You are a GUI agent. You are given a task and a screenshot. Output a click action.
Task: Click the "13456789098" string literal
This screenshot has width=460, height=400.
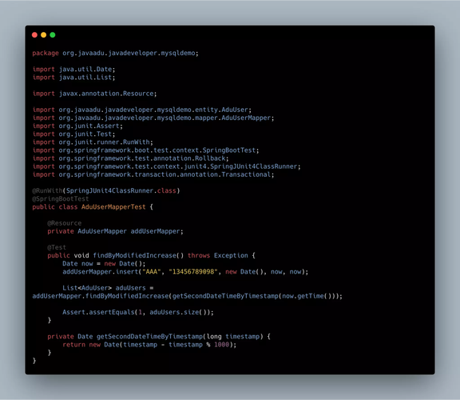click(193, 271)
